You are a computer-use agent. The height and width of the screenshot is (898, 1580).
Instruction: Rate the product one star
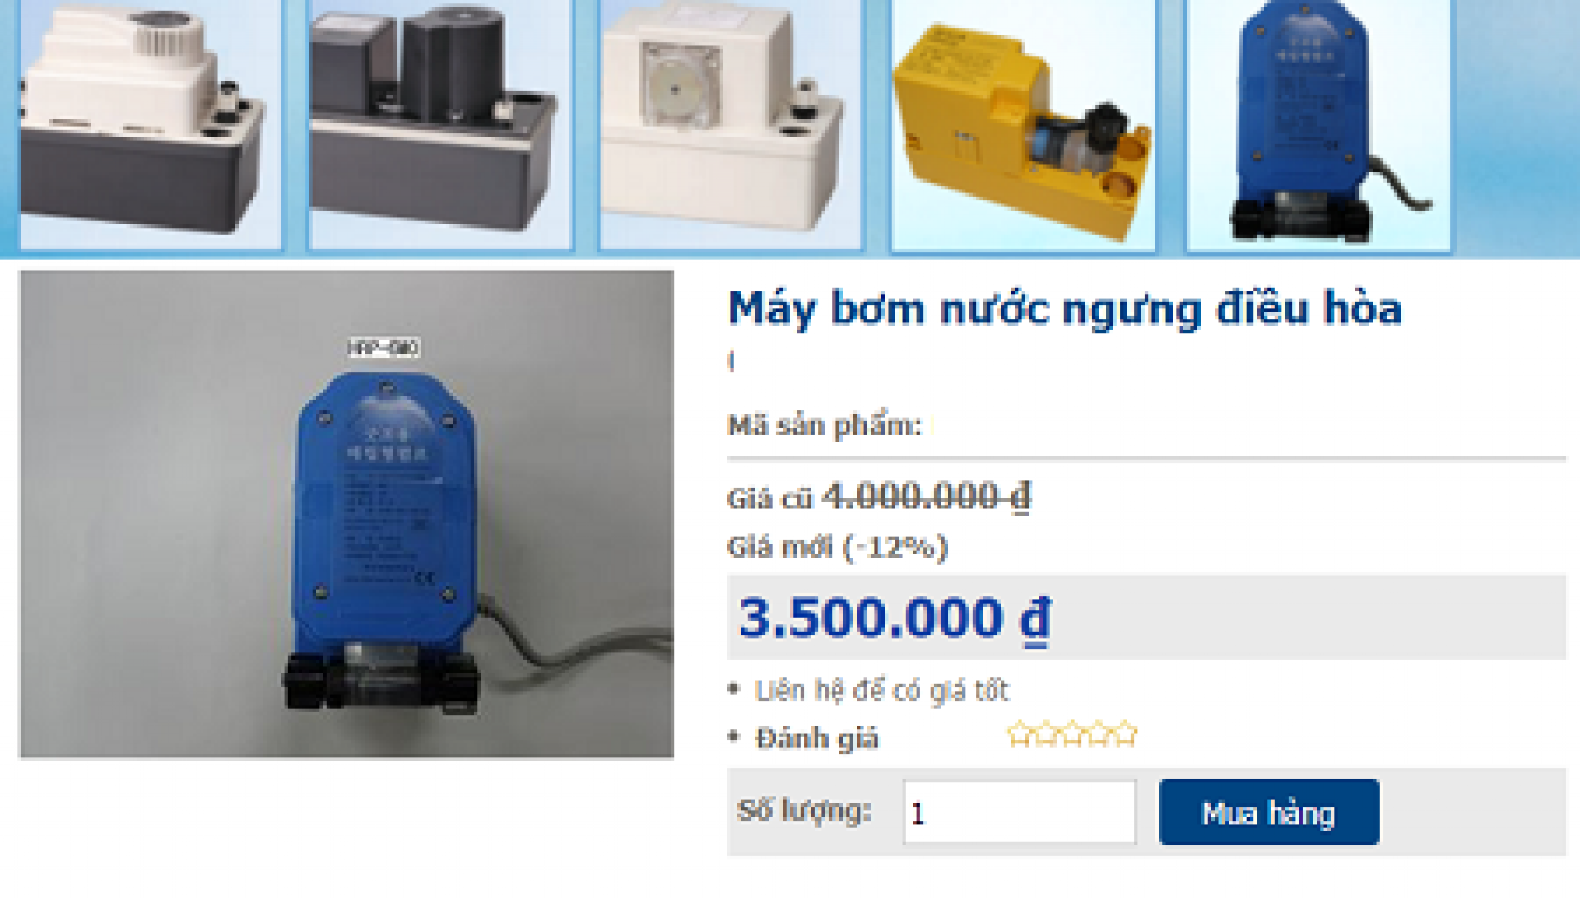pyautogui.click(x=1020, y=734)
